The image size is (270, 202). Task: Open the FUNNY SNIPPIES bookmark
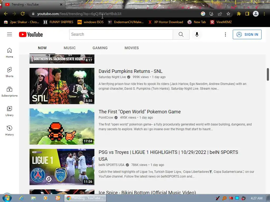(x=58, y=22)
